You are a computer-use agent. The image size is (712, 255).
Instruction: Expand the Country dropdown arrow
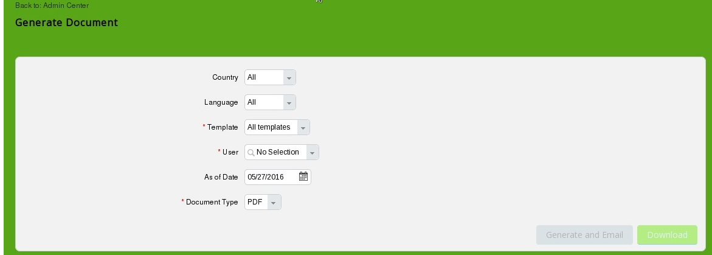(289, 77)
